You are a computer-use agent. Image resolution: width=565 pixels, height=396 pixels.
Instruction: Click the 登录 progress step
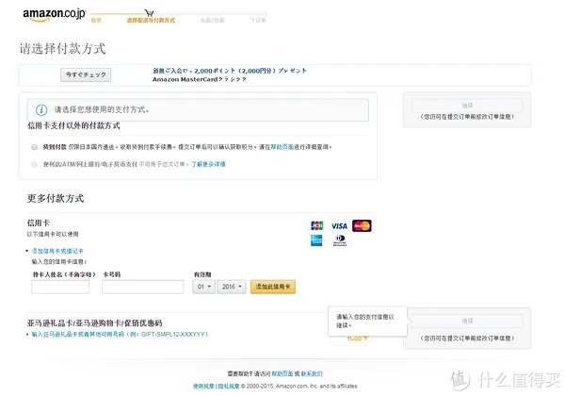click(96, 21)
